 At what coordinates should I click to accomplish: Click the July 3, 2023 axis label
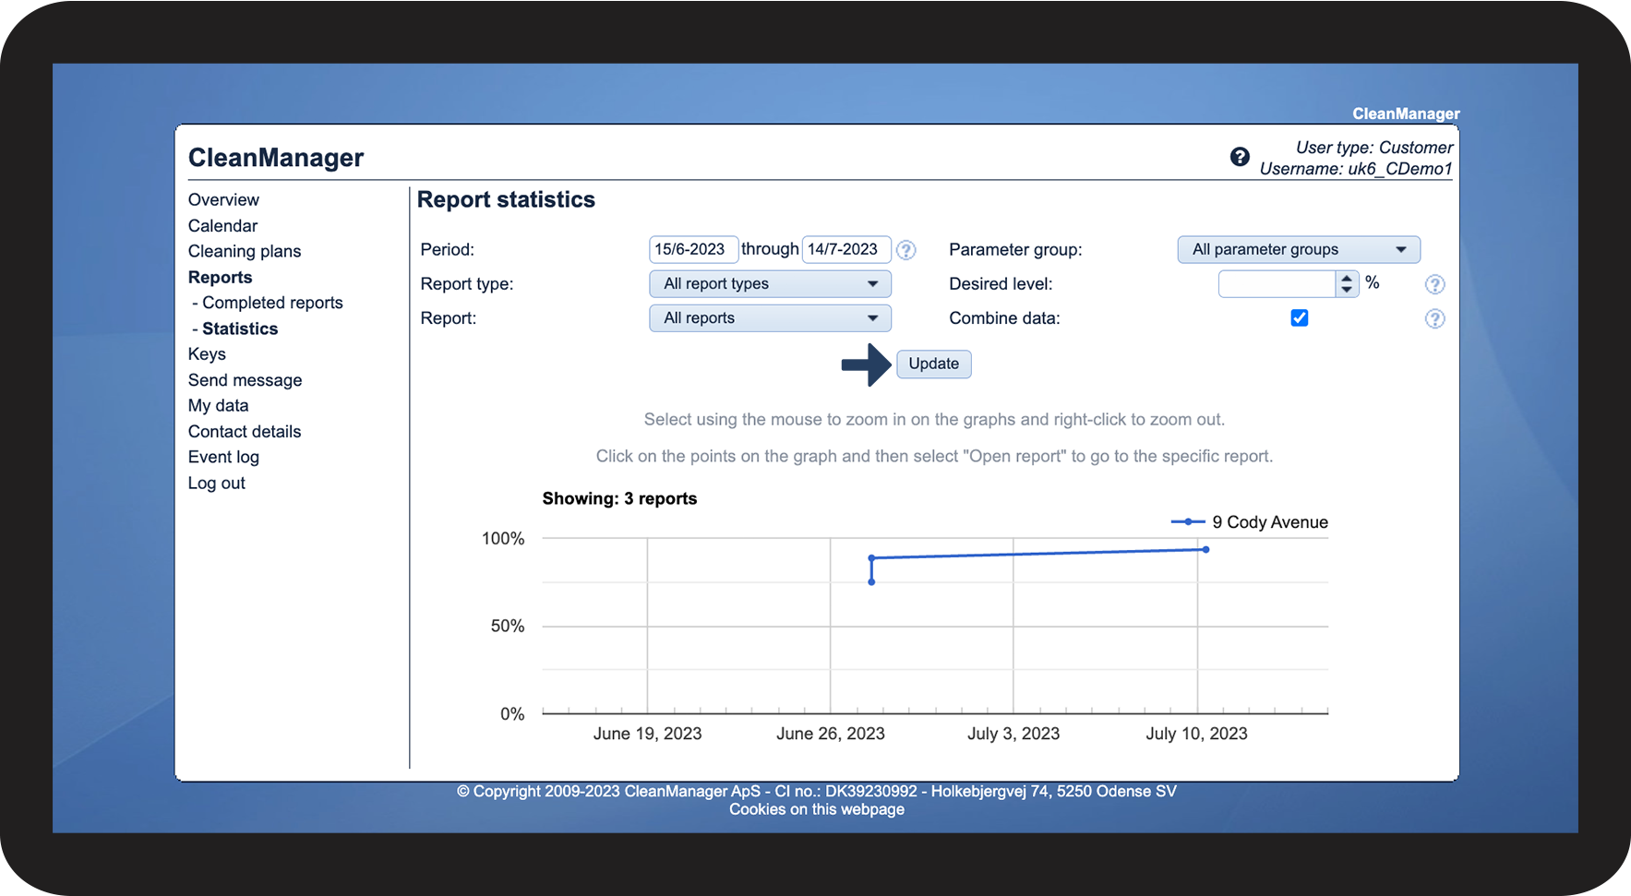coord(1013,734)
